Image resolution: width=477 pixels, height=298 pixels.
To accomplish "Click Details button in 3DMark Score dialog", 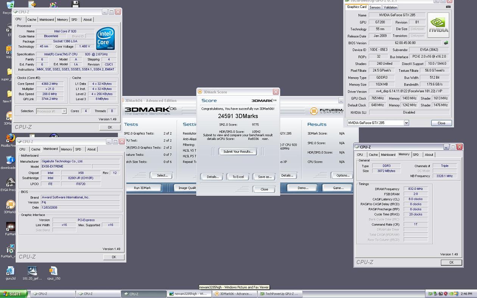I will tap(212, 177).
